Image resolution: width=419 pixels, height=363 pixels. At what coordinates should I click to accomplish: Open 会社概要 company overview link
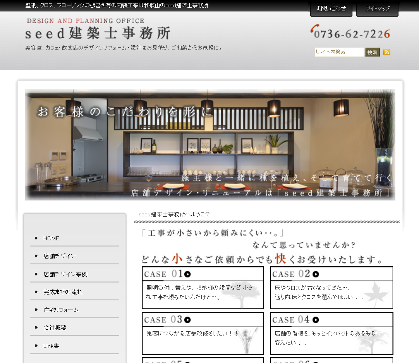[x=55, y=328]
